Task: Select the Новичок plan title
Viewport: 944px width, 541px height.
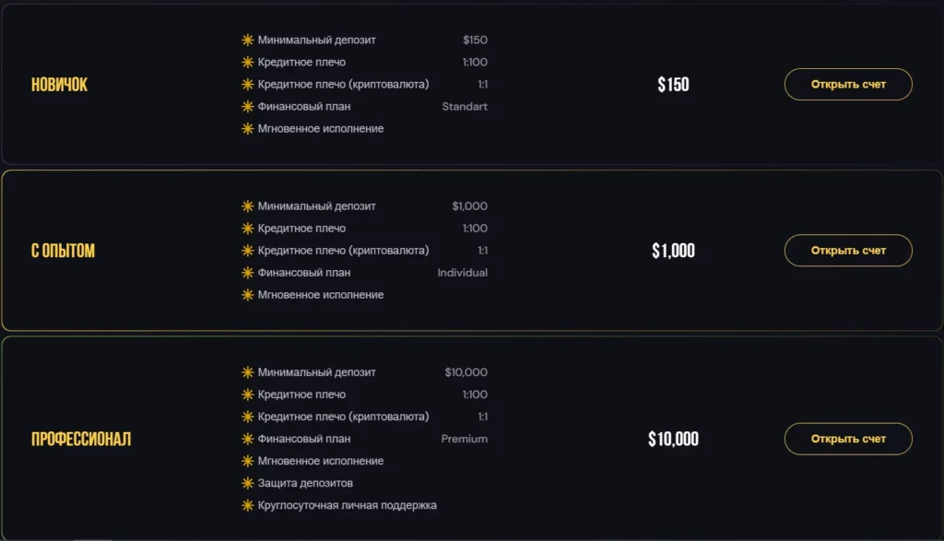Action: 59,85
